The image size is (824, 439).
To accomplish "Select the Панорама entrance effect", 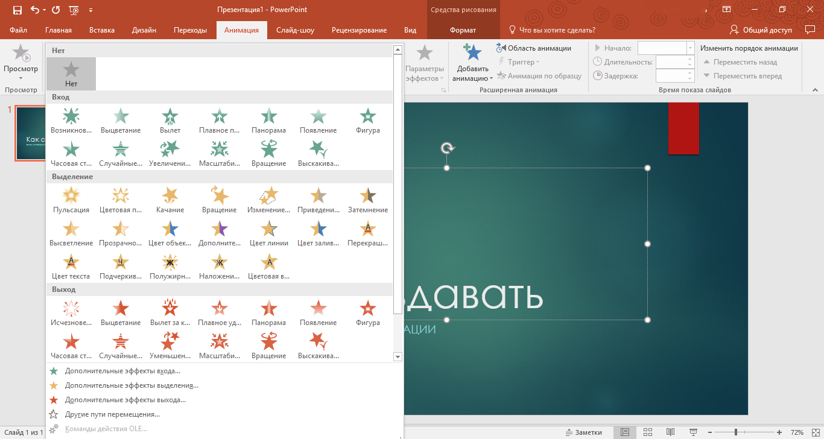I will [x=268, y=120].
